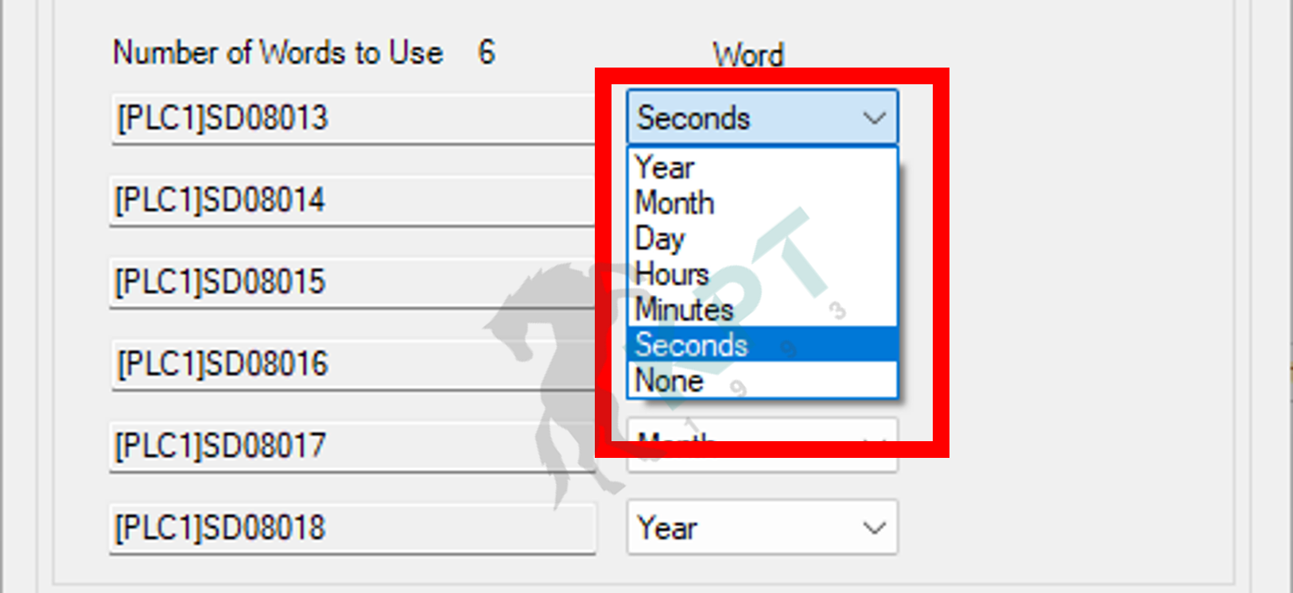Focus the [PLC1]SD08013 address field
Screen dimensions: 1293x593
point(352,118)
